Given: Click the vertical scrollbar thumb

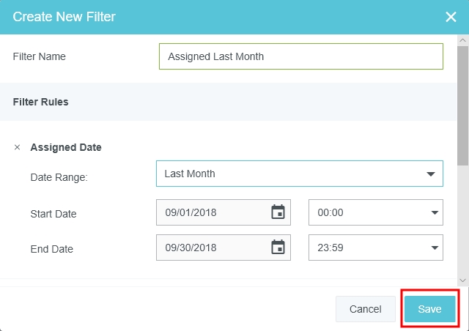Looking at the screenshot, I should point(462,103).
